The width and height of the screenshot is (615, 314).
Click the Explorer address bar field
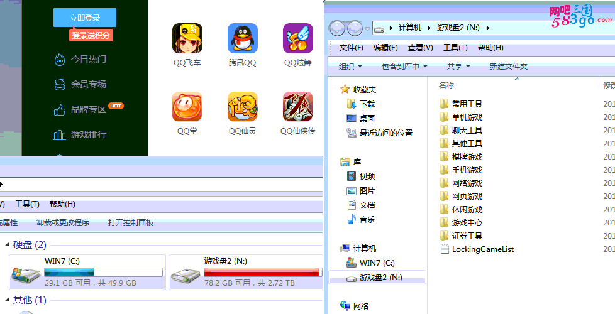point(494,28)
